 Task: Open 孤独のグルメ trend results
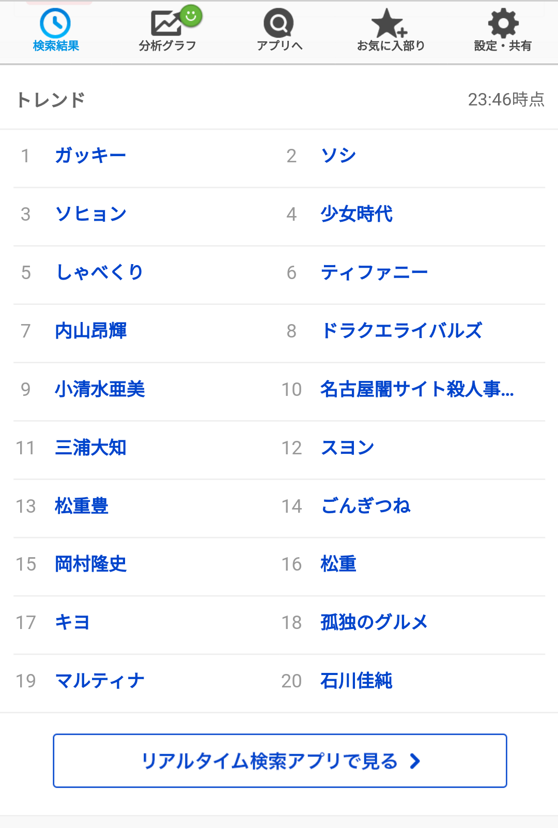(374, 622)
